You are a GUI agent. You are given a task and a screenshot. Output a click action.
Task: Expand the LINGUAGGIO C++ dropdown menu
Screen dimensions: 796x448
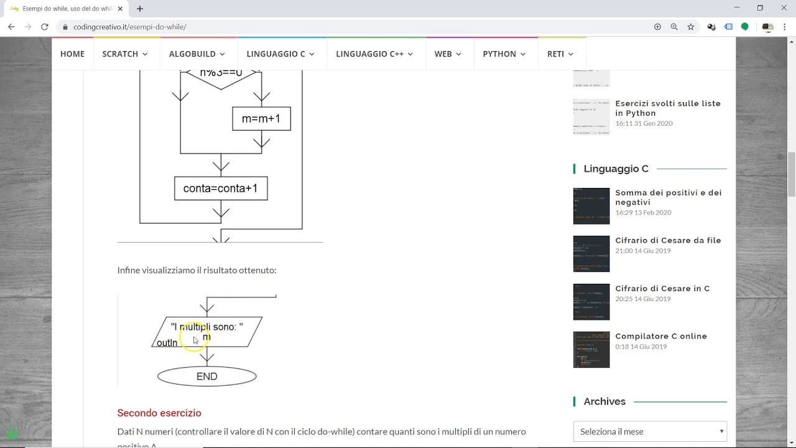pos(375,54)
